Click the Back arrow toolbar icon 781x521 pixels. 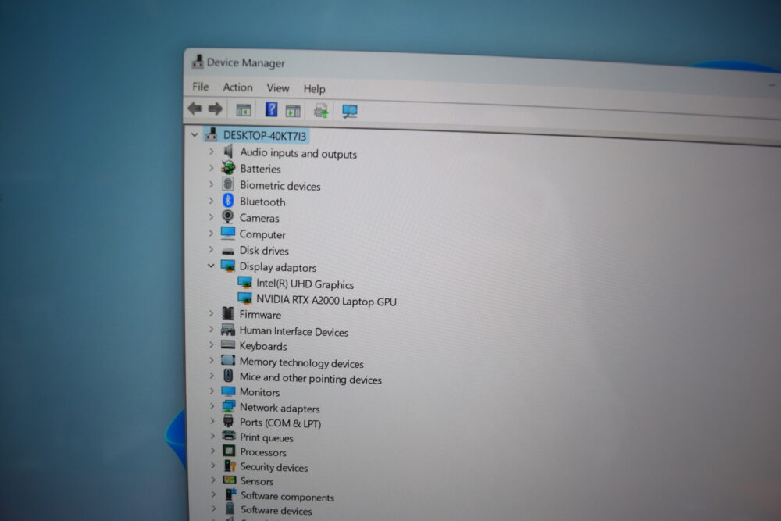(x=194, y=108)
